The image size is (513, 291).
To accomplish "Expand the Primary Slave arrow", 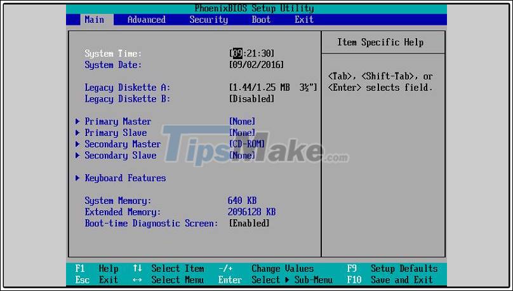I will click(x=77, y=133).
